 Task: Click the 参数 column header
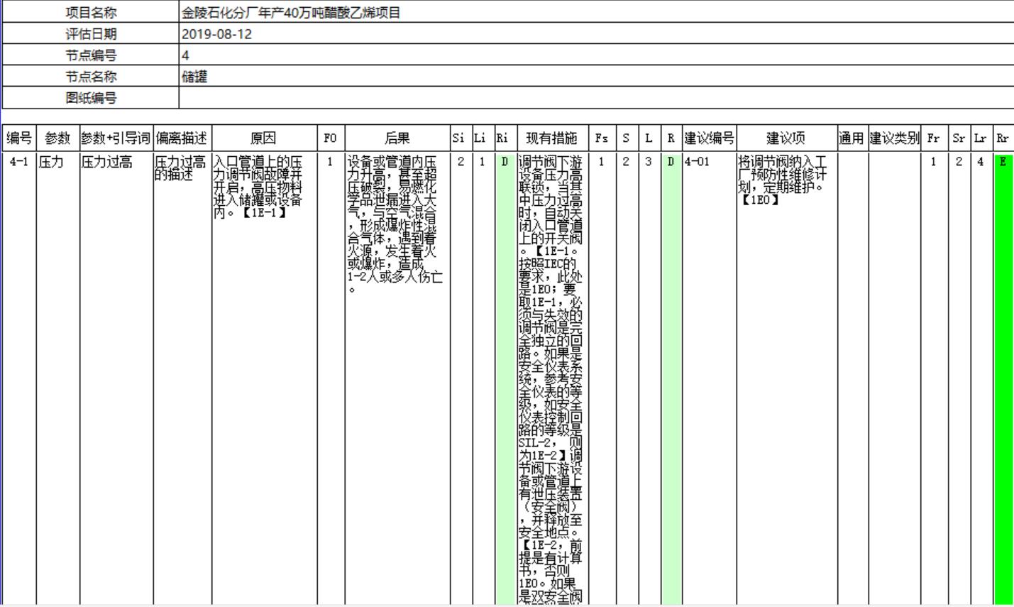tap(58, 138)
